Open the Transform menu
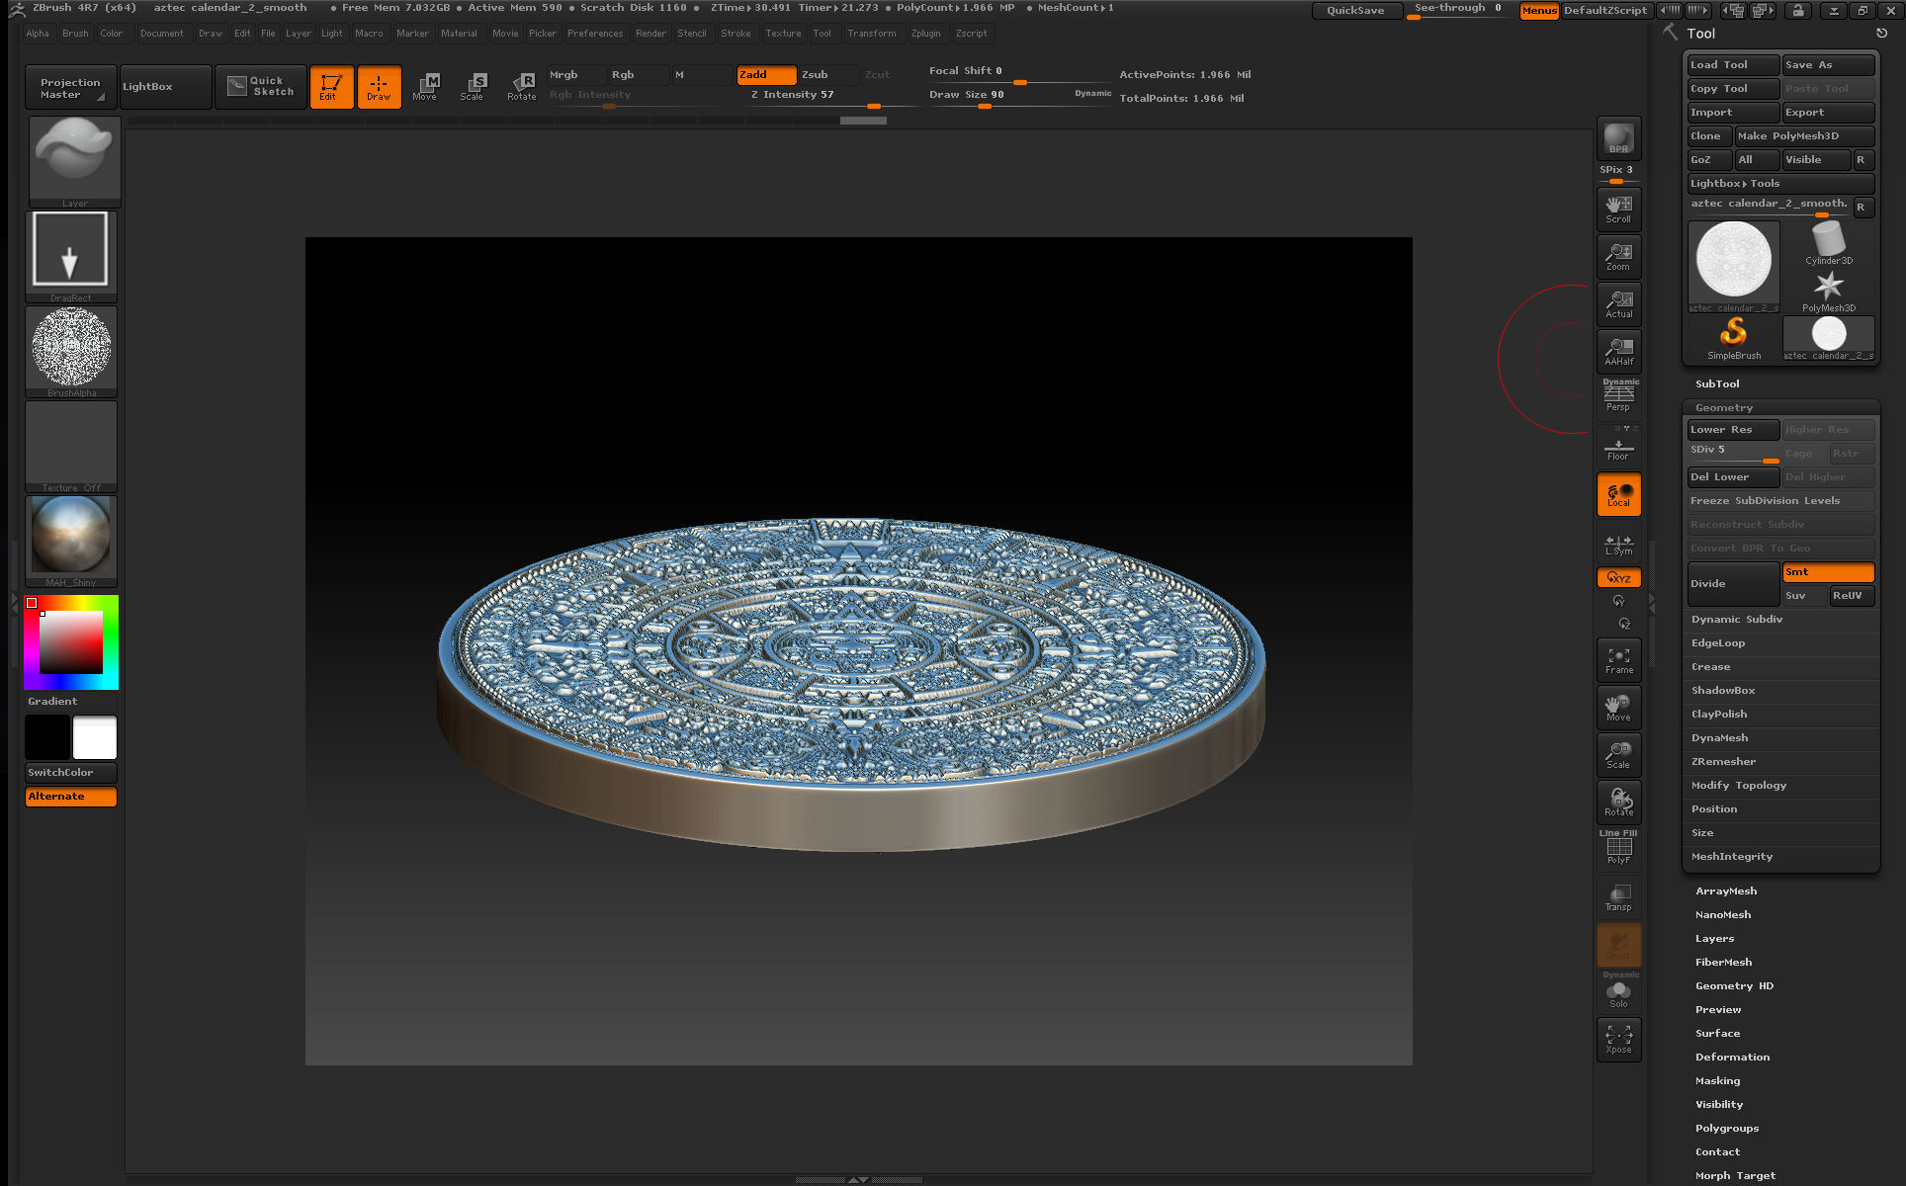This screenshot has height=1186, width=1906. point(871,34)
